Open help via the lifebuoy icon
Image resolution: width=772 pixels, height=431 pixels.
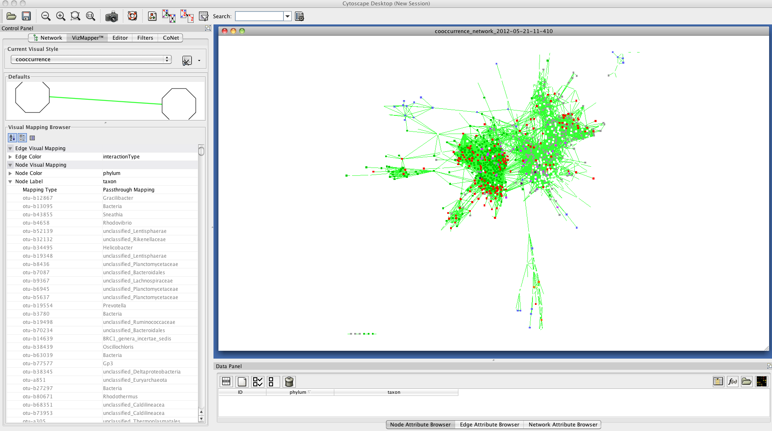(x=132, y=16)
